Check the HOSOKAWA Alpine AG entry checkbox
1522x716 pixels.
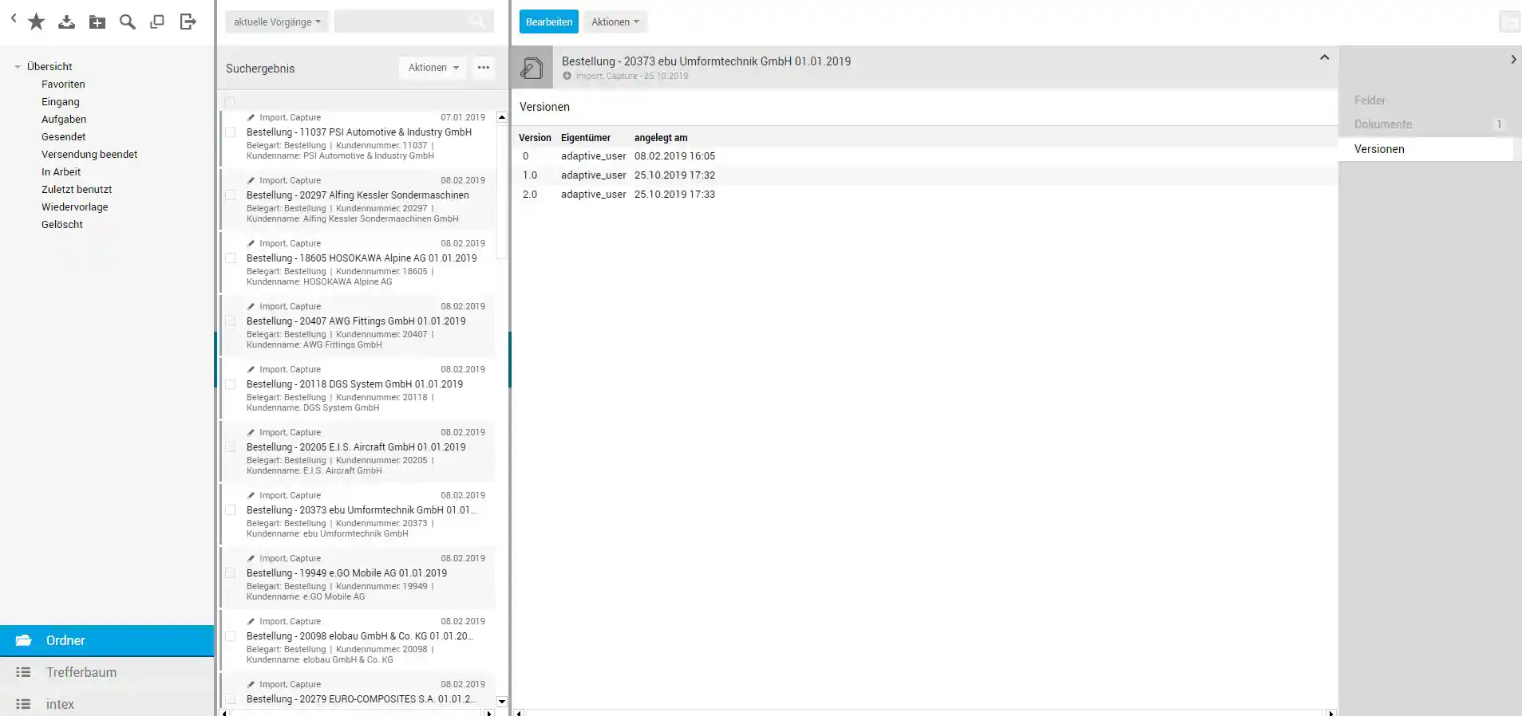coord(231,258)
